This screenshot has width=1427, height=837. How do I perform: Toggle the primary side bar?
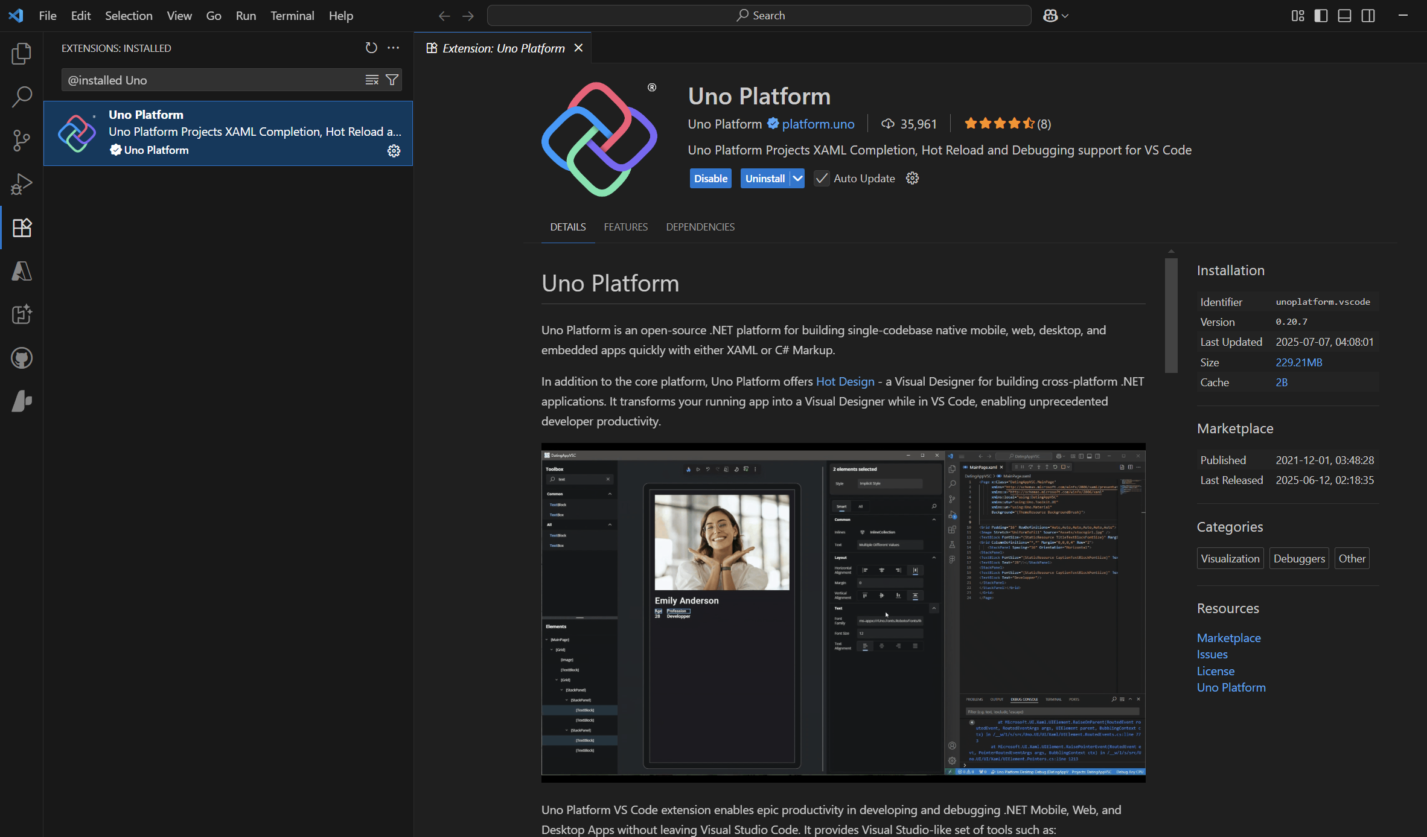point(1321,16)
